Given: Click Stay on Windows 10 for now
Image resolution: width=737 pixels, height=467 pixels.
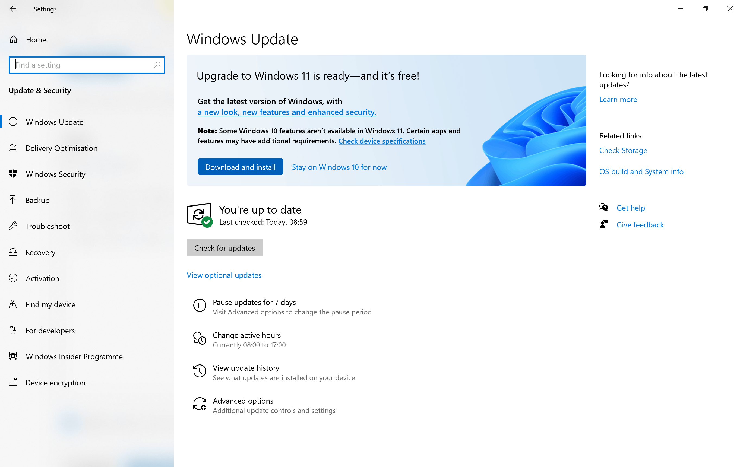Looking at the screenshot, I should pyautogui.click(x=339, y=167).
